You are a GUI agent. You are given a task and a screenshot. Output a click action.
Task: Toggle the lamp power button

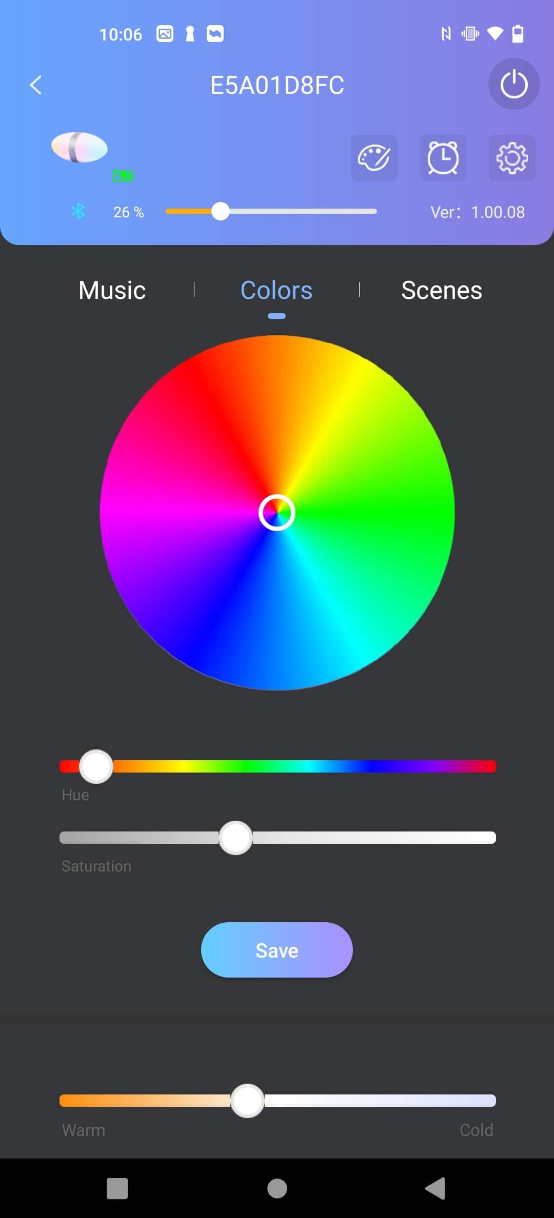pyautogui.click(x=513, y=84)
